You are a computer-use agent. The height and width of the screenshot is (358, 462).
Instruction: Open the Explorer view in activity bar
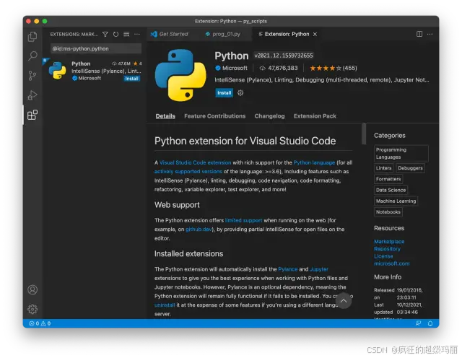tap(32, 37)
